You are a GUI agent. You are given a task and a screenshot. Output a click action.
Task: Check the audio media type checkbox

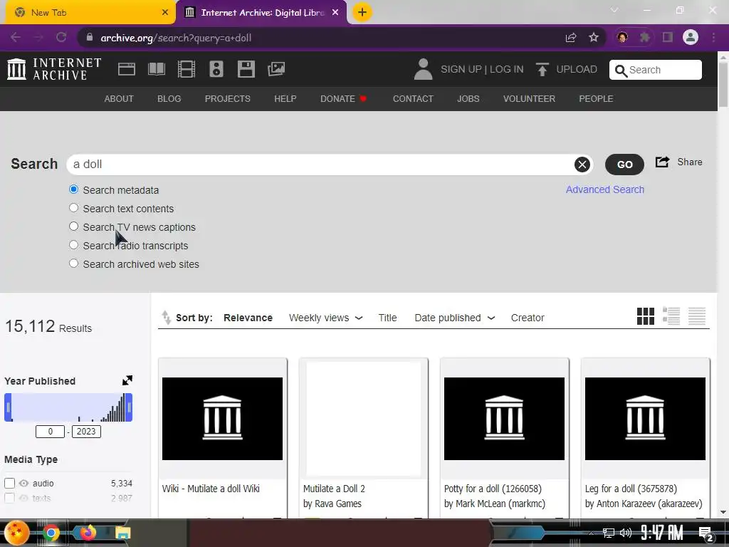9,484
